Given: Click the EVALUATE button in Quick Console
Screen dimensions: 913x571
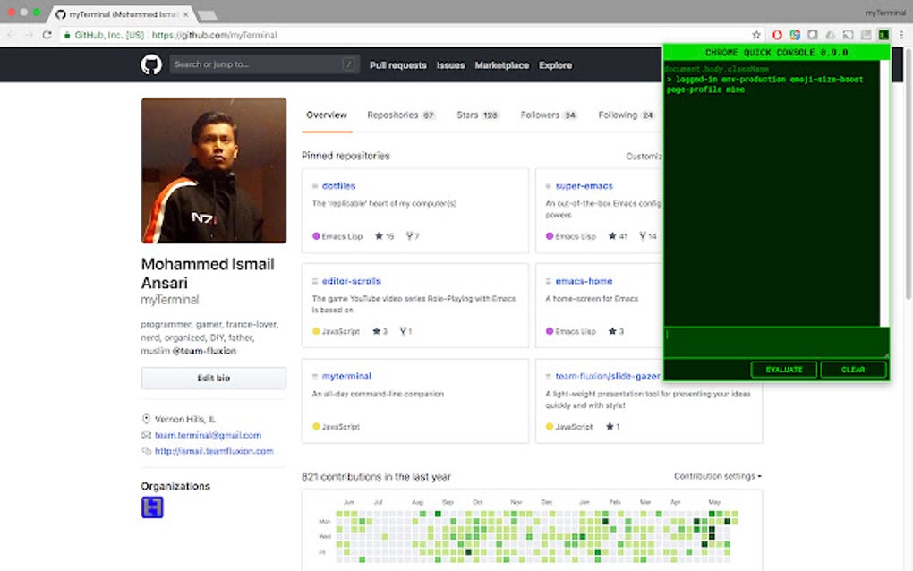Looking at the screenshot, I should tap(784, 370).
